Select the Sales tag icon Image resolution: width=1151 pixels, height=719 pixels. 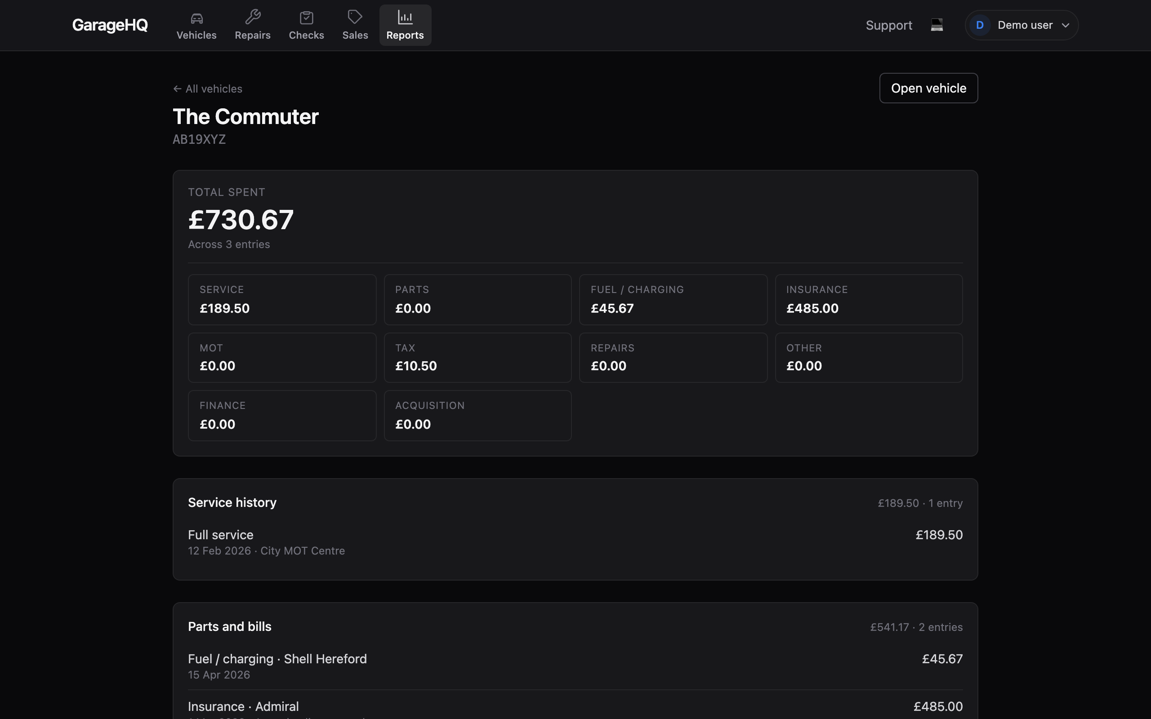pyautogui.click(x=355, y=17)
